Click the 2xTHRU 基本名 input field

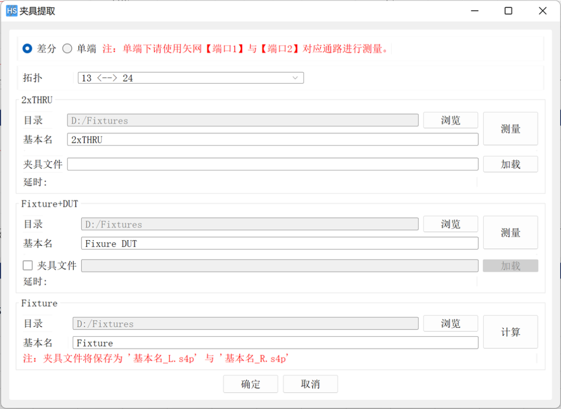tap(272, 139)
